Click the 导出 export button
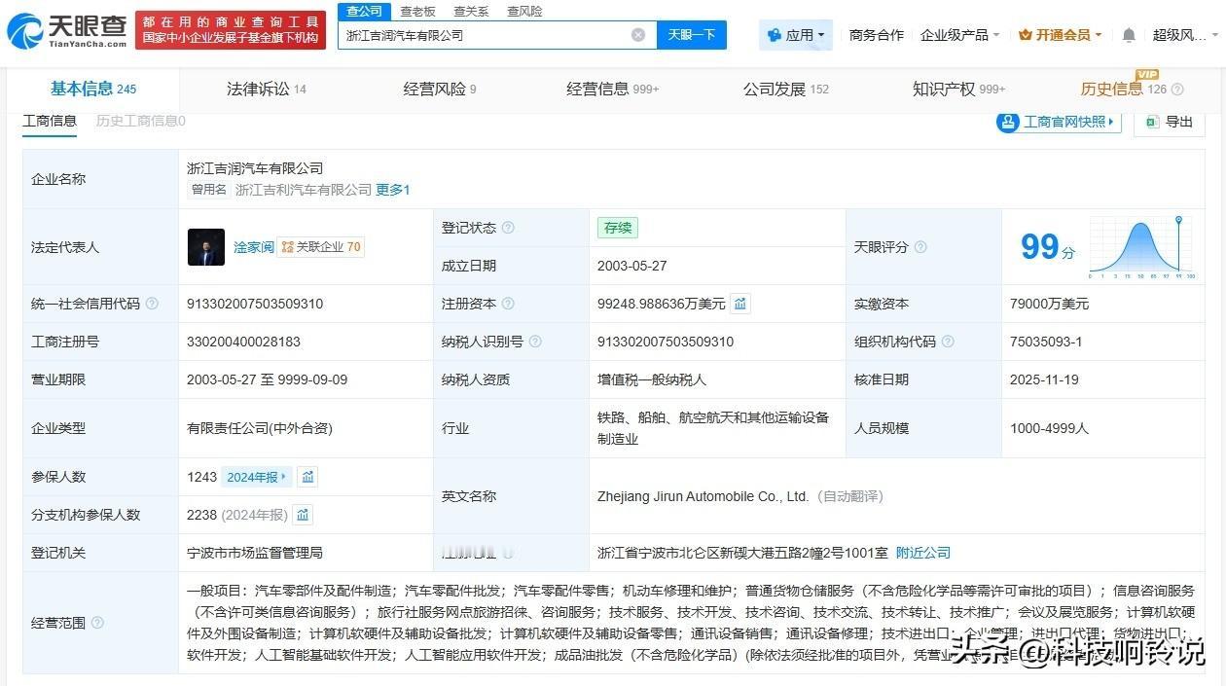 click(x=1170, y=122)
